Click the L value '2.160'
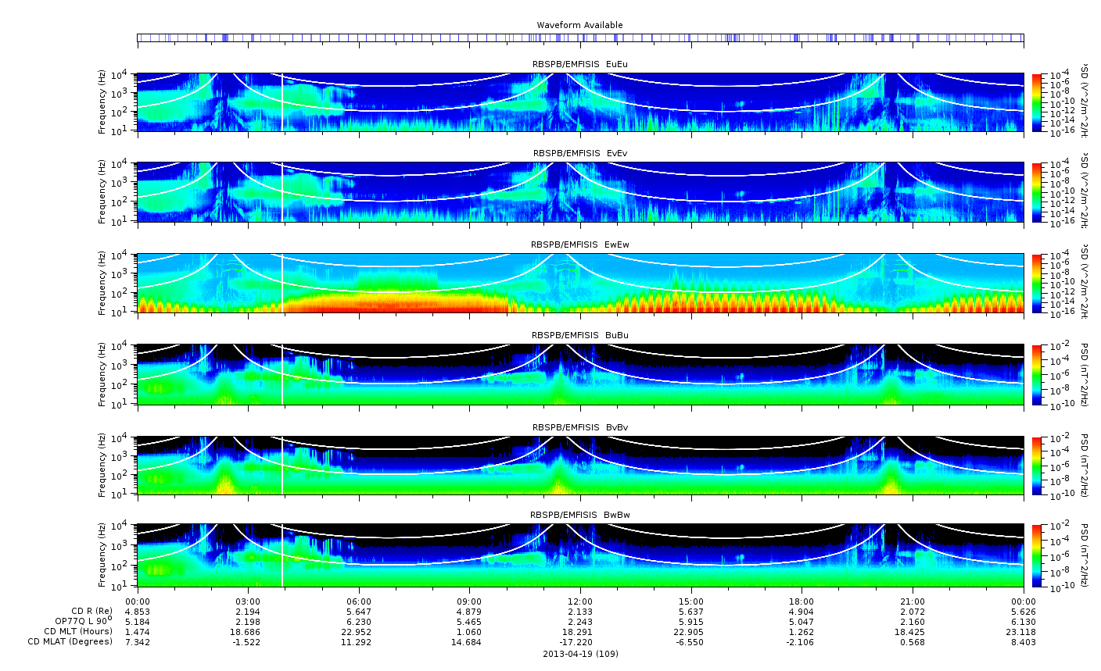 click(913, 622)
